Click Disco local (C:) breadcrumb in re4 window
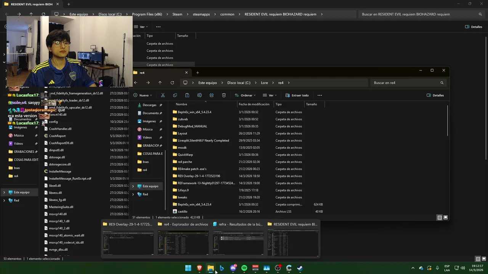This screenshot has width=488, height=274. click(x=239, y=83)
